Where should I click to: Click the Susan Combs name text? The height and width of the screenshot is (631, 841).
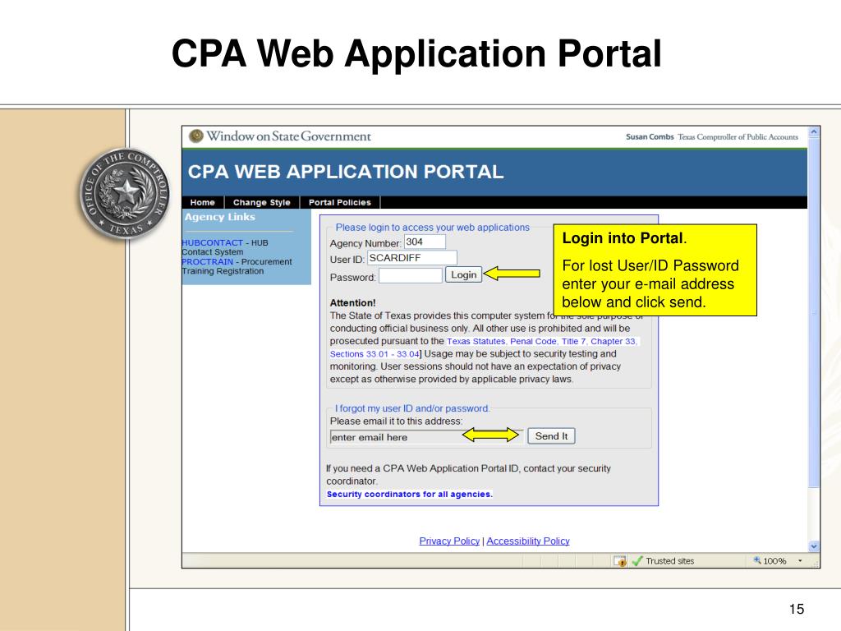pyautogui.click(x=650, y=137)
